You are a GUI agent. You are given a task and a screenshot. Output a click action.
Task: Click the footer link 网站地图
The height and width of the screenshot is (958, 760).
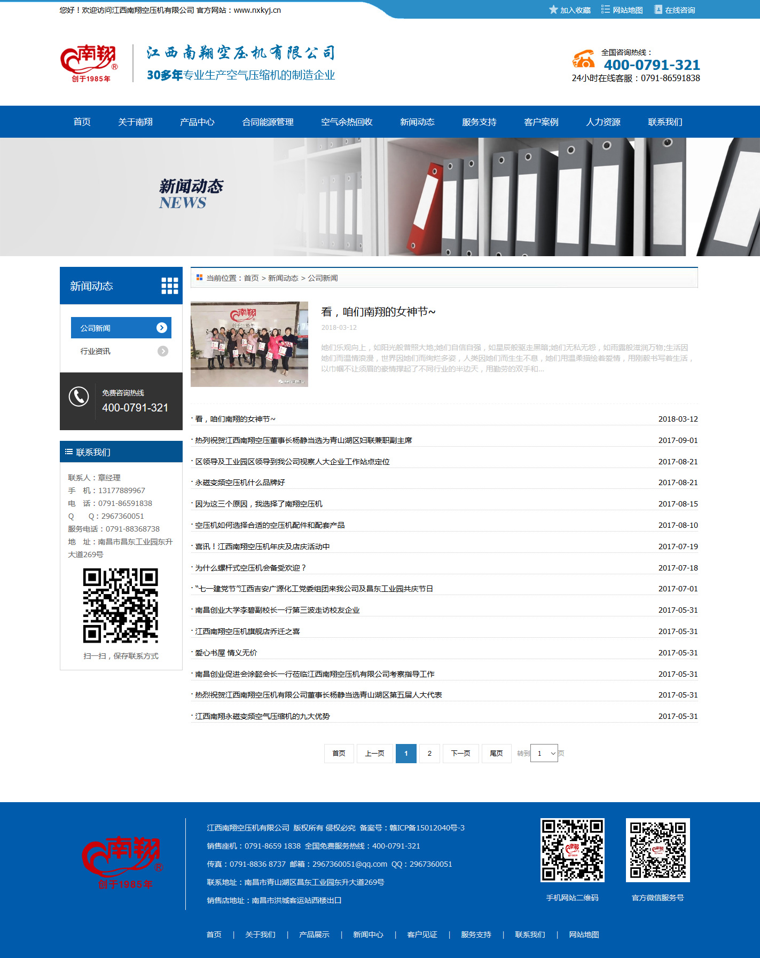[x=584, y=935]
